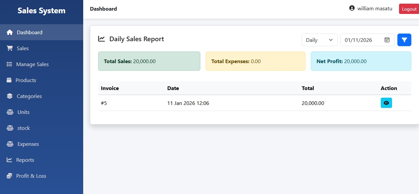Viewport: 419px width, 194px height.
Task: Go to Expenses in the sidebar
Action: pos(28,144)
